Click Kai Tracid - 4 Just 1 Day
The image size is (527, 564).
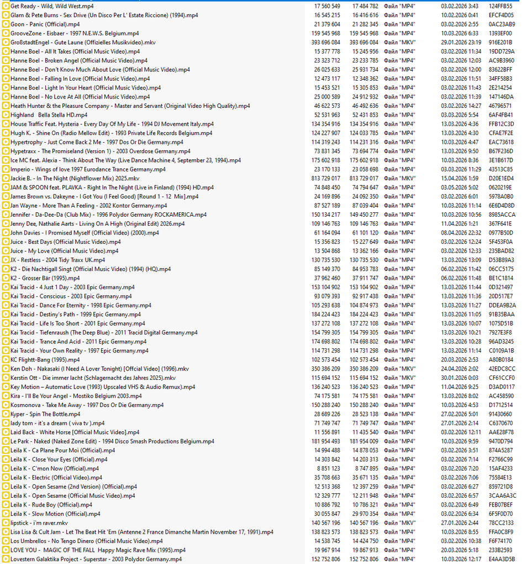(72, 288)
